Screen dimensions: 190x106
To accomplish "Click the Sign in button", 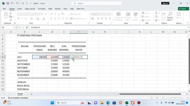I will pyautogui.click(x=165, y=3).
